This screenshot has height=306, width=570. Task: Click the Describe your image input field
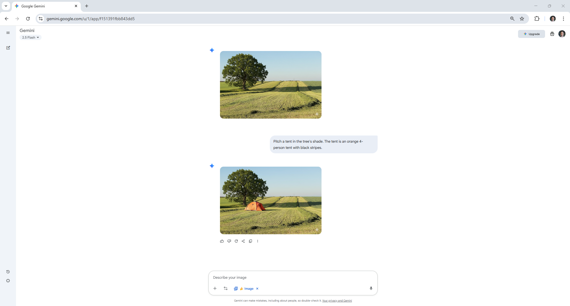click(x=292, y=278)
